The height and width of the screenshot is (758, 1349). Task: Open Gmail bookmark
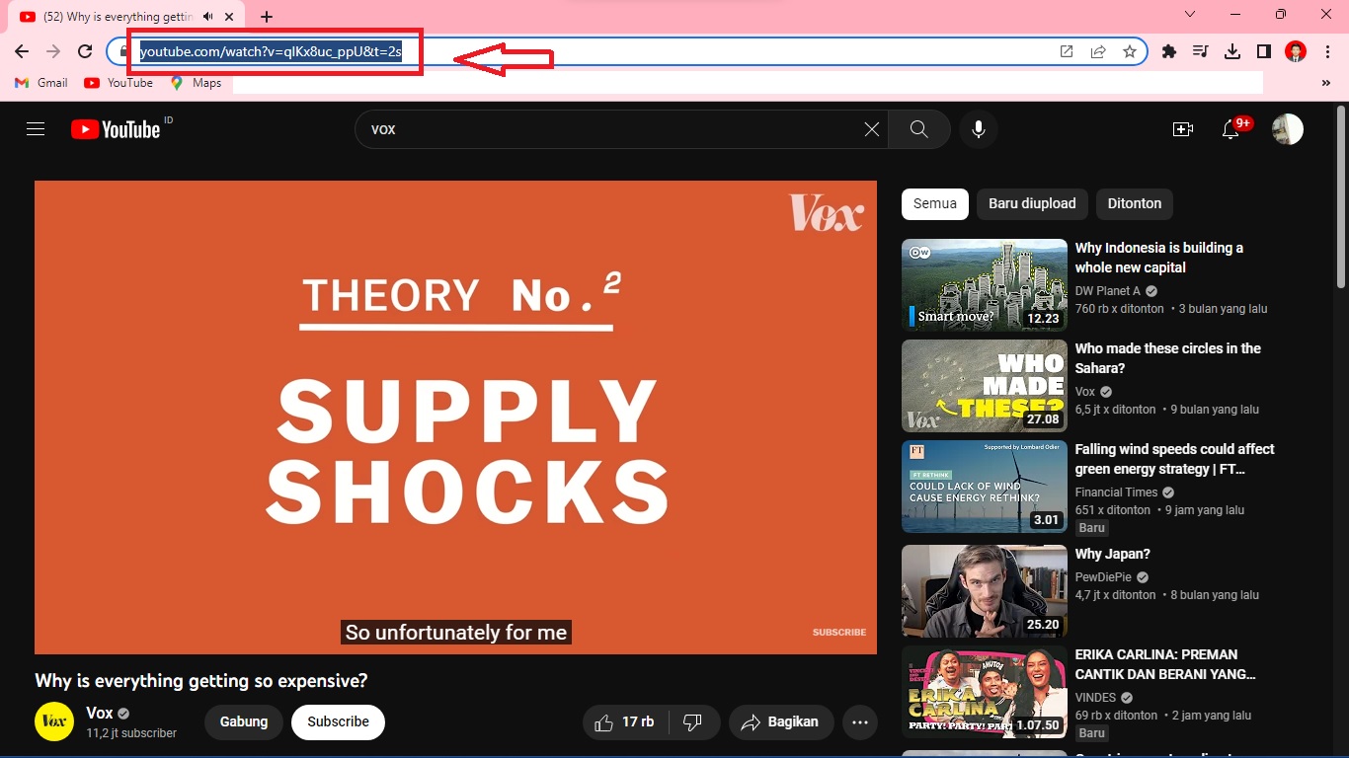(41, 83)
